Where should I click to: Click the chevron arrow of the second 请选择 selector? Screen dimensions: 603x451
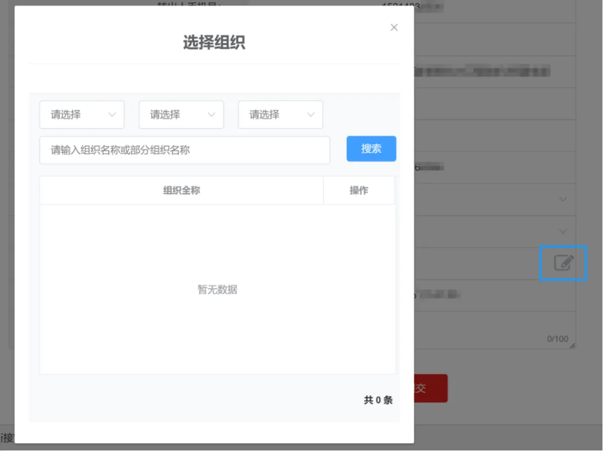(x=212, y=115)
